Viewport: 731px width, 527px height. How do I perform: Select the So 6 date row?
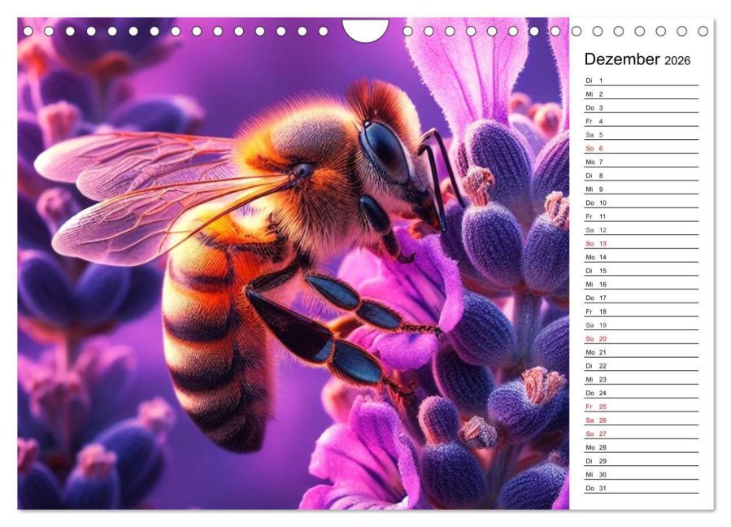(x=641, y=148)
